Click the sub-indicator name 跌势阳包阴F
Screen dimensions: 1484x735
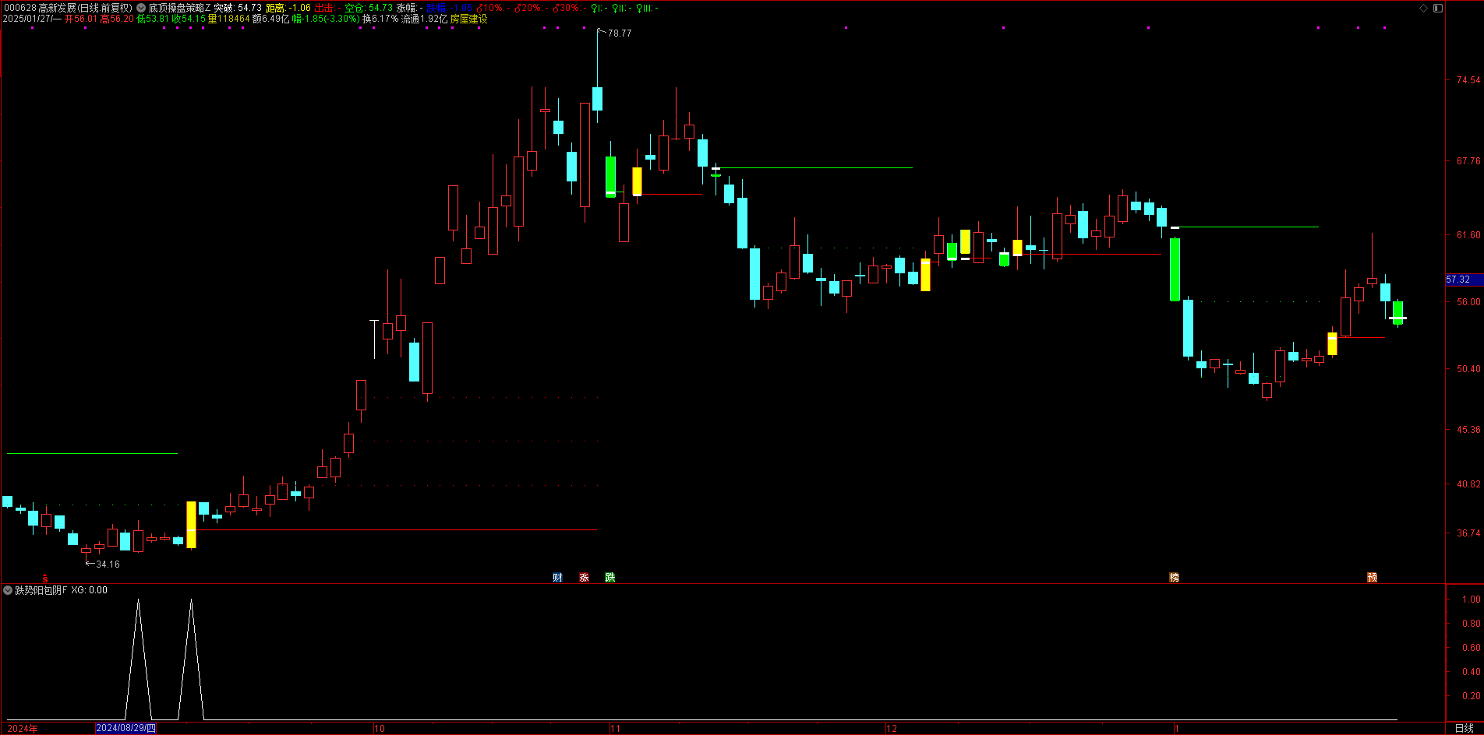pyautogui.click(x=41, y=590)
